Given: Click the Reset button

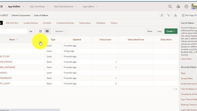Looking at the screenshot, I should [x=150, y=31].
